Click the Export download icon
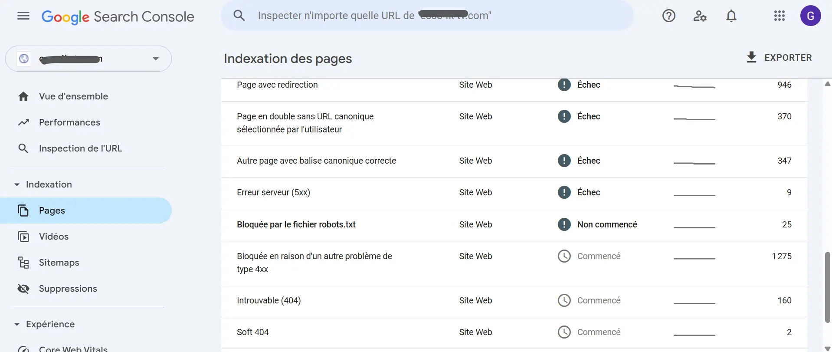 click(x=751, y=57)
